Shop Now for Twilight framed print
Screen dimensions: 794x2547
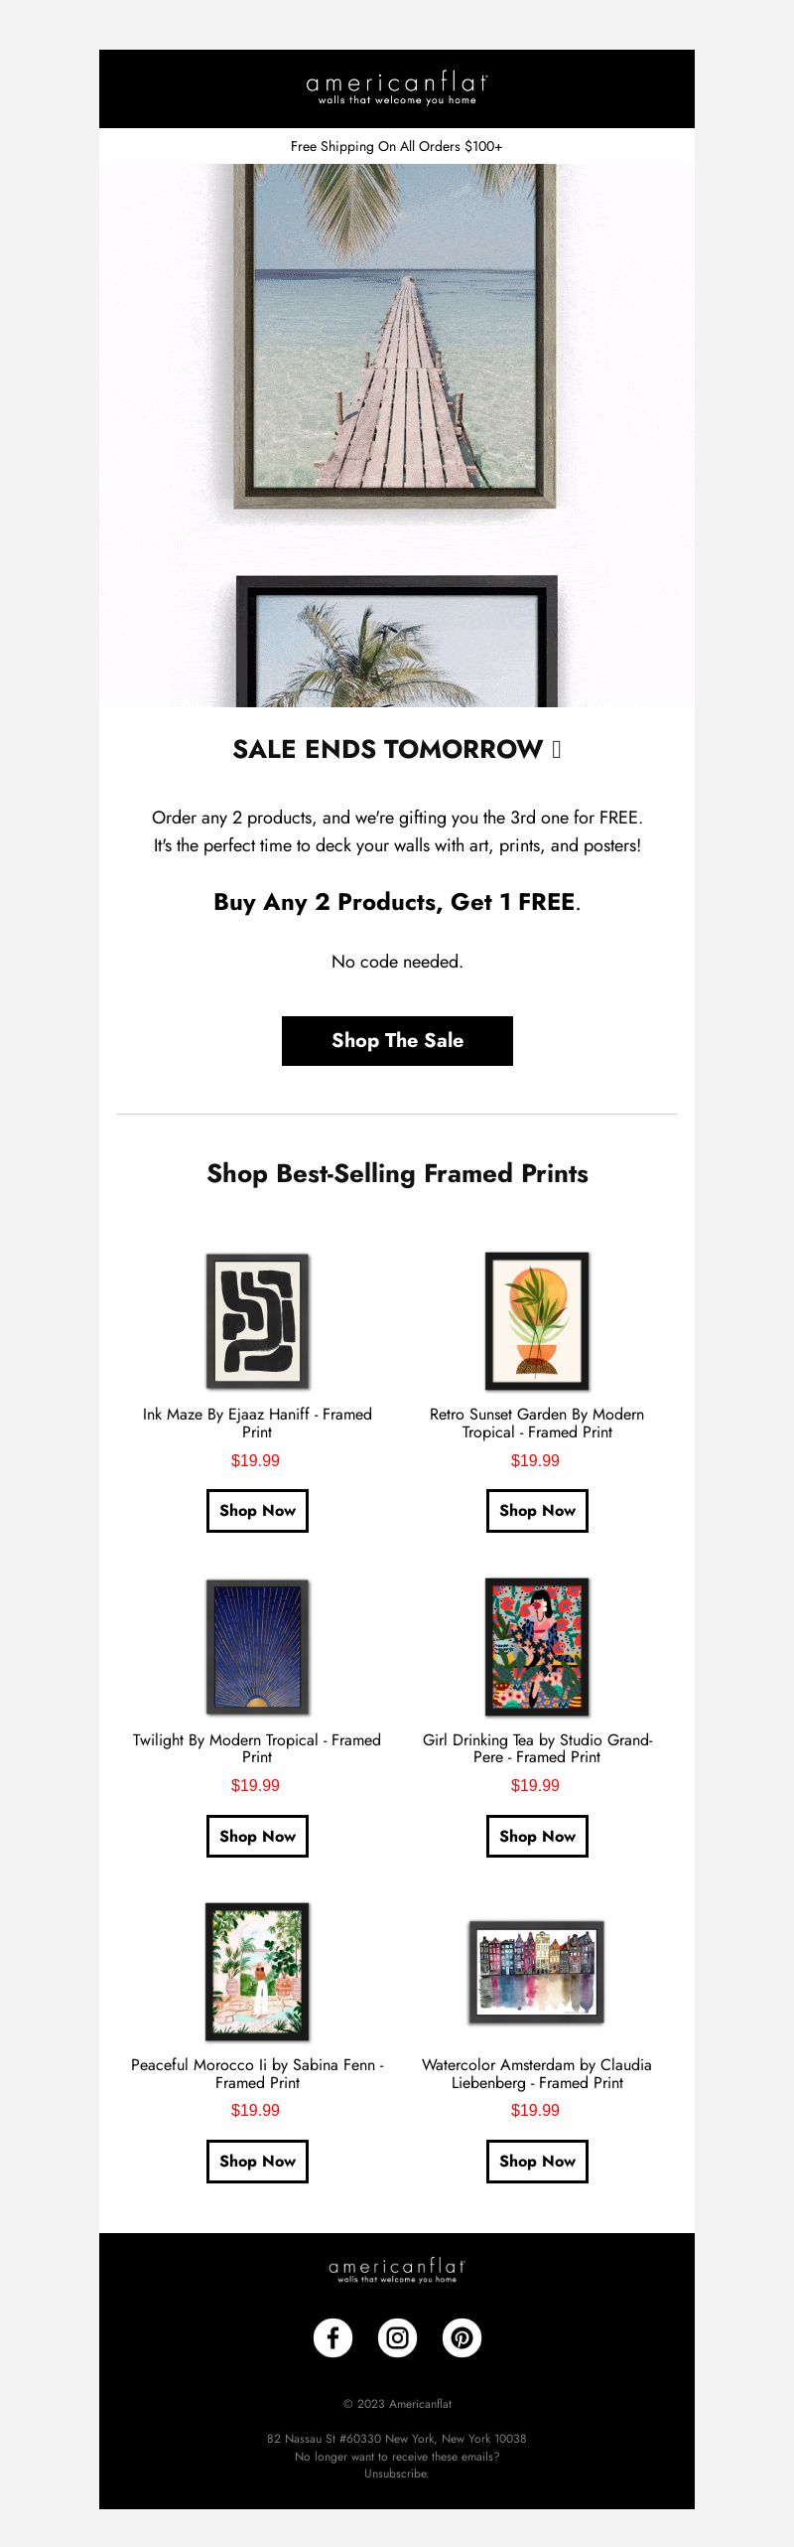point(257,1836)
